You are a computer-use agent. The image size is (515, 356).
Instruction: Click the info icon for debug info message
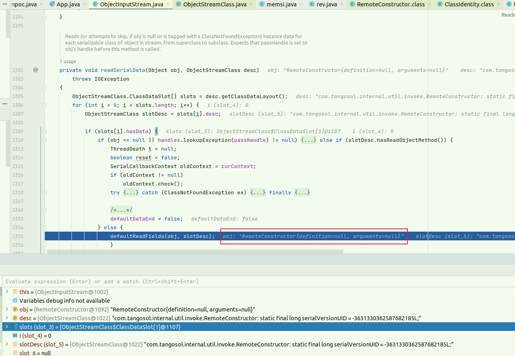point(15,300)
